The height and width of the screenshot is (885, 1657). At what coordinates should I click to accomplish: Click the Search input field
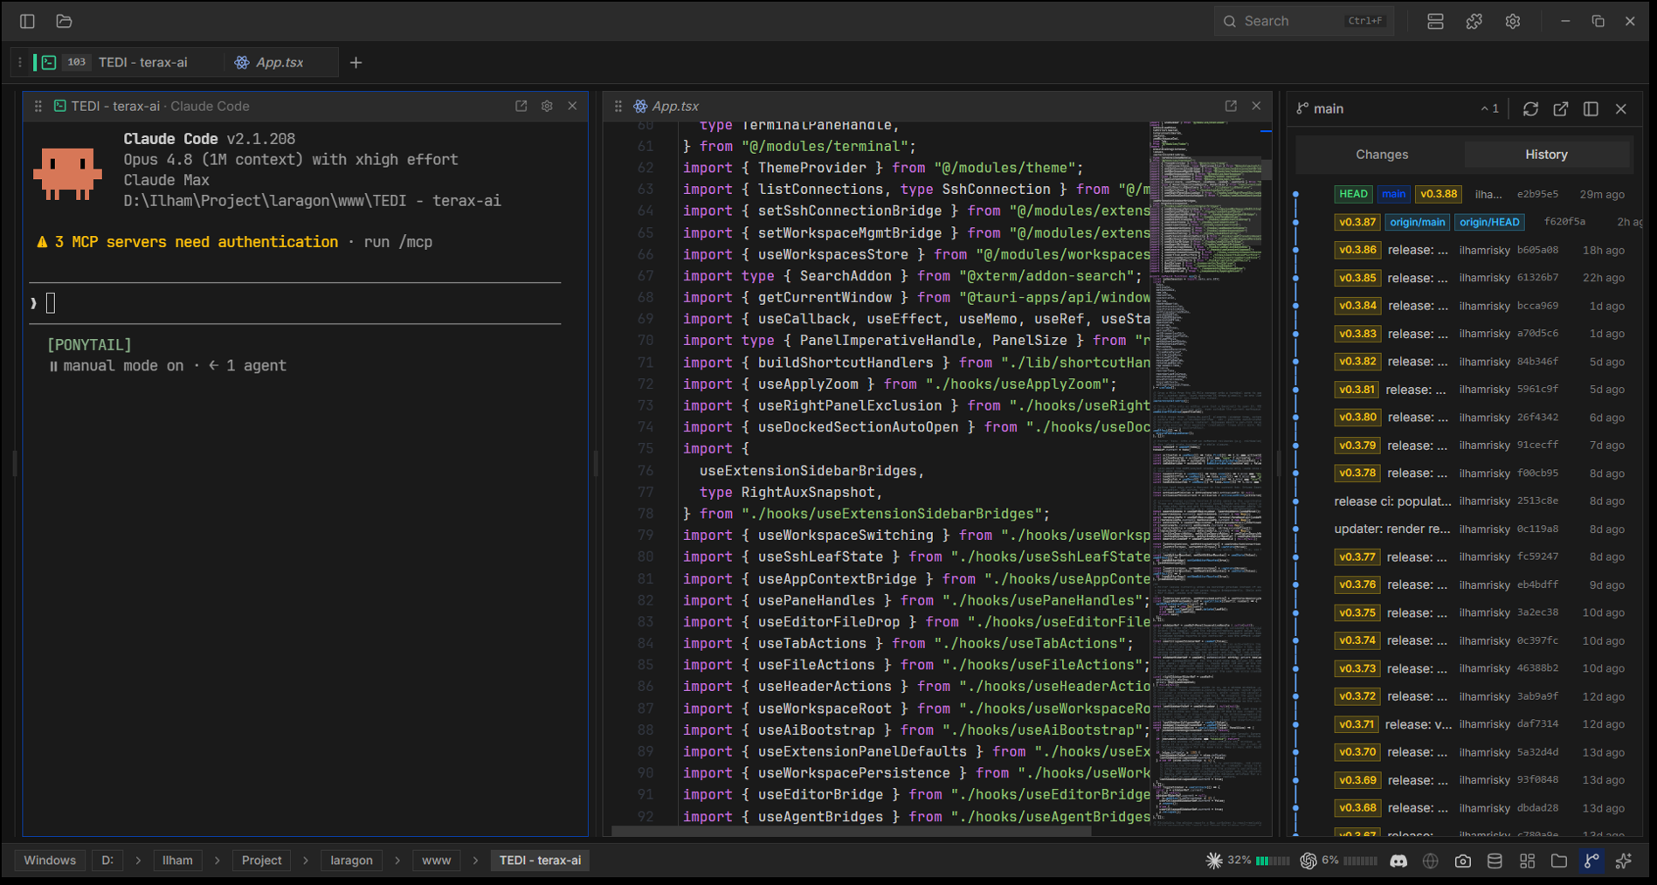click(x=1303, y=21)
